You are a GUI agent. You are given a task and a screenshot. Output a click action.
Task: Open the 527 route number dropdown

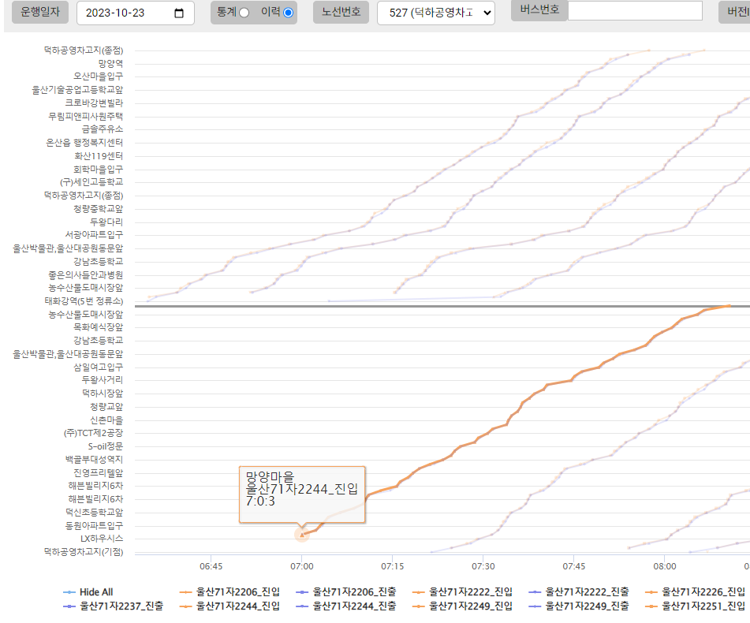point(435,13)
